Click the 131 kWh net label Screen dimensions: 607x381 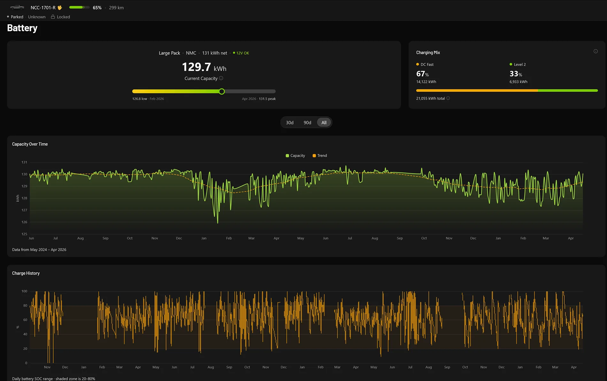pyautogui.click(x=215, y=53)
